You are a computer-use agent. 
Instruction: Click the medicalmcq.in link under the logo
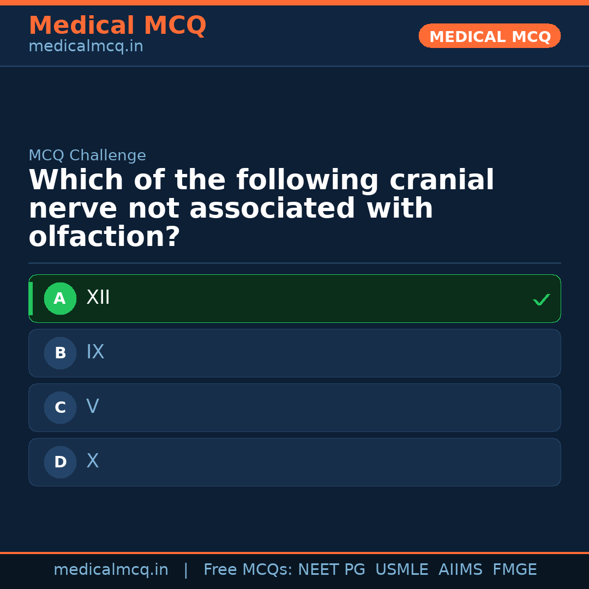86,46
